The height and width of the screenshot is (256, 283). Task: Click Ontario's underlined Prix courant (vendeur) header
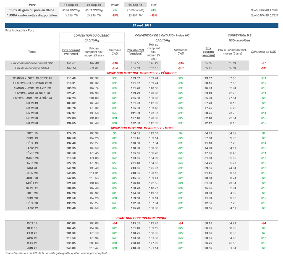click(135, 52)
